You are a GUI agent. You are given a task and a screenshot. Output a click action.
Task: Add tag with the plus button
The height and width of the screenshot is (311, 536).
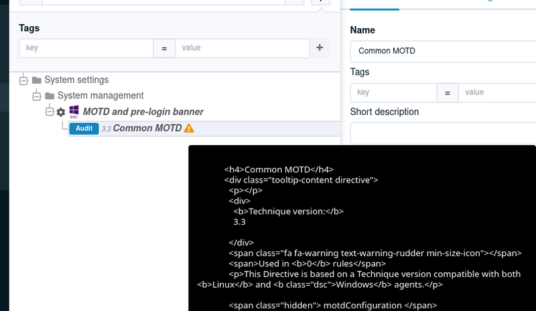[320, 47]
